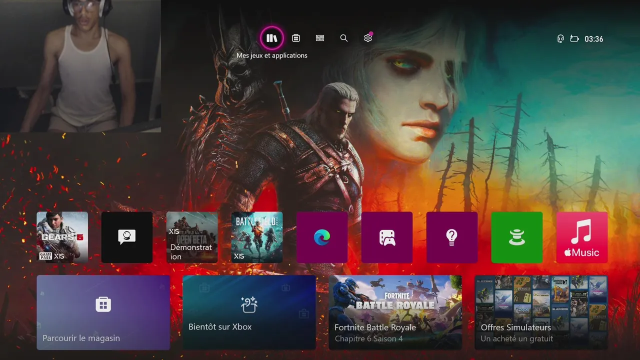Open the search magnifier icon
Viewport: 640px width, 360px height.
[344, 38]
